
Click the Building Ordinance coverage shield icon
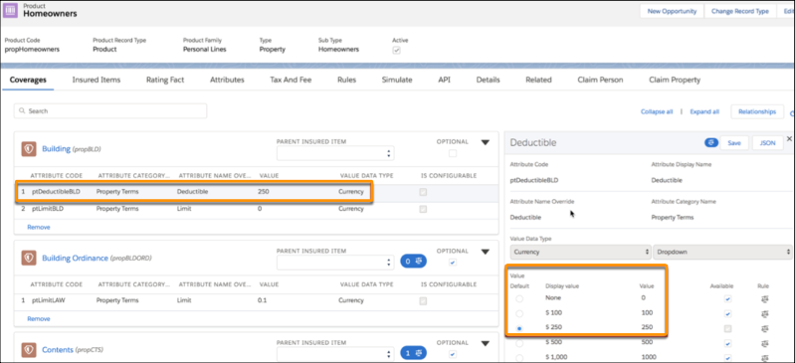click(29, 258)
